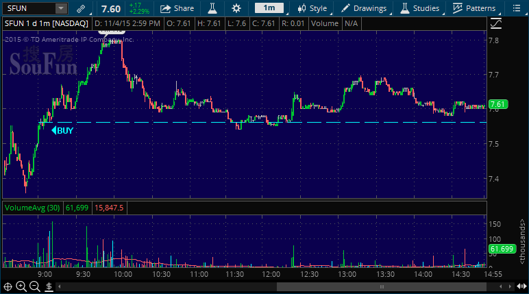Click the D: 11/4/15 2:59 PM date field

[x=127, y=23]
